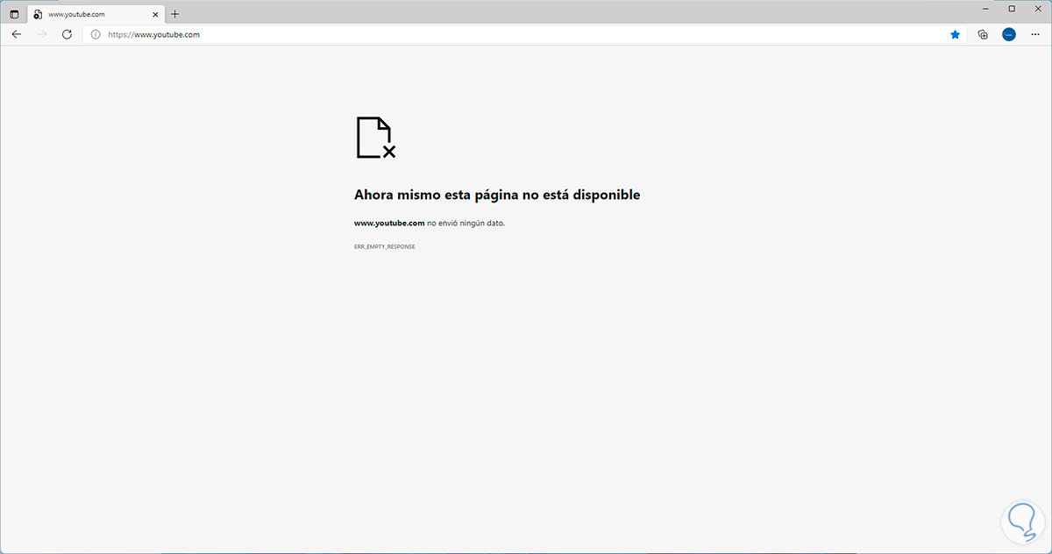Click the bold www.youtube.com text in message
Screen dimensions: 1052x554
click(389, 223)
